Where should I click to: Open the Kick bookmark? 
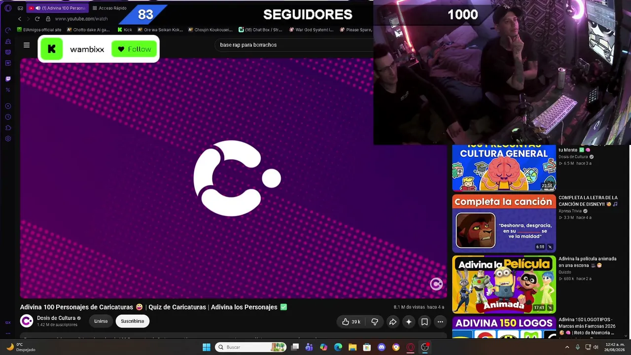tap(125, 30)
